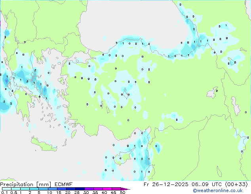Viewport: 251px width, 194px height.
Task: Click the forecast offset '(00+33)'
Action: point(236,184)
